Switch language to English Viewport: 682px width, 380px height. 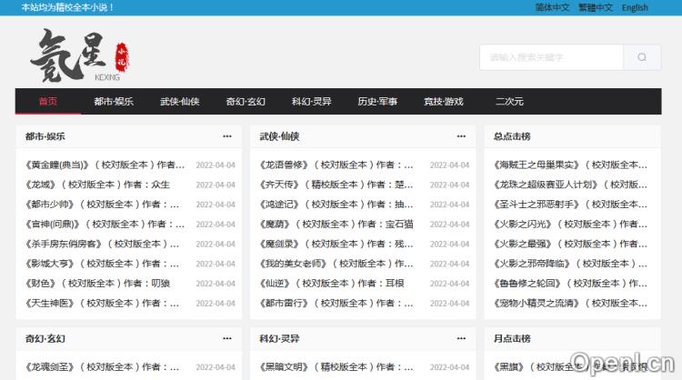click(635, 7)
